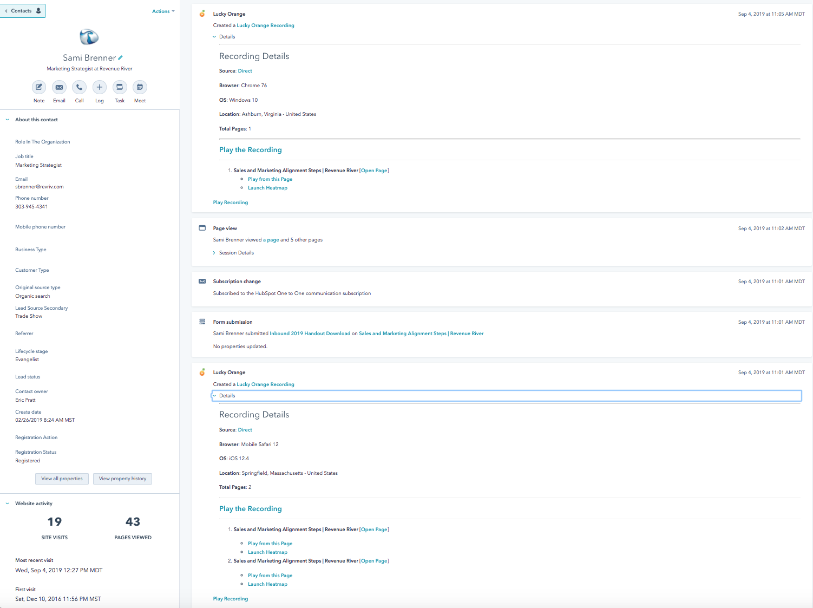Image resolution: width=813 pixels, height=608 pixels.
Task: Schedule a meeting using the Meet icon
Action: (140, 87)
